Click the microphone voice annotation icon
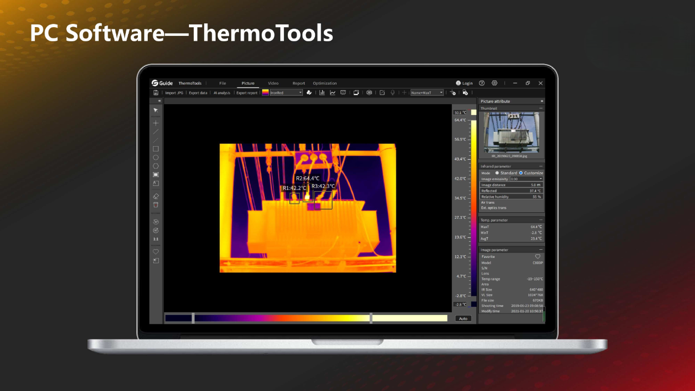The image size is (695, 391). pos(393,93)
